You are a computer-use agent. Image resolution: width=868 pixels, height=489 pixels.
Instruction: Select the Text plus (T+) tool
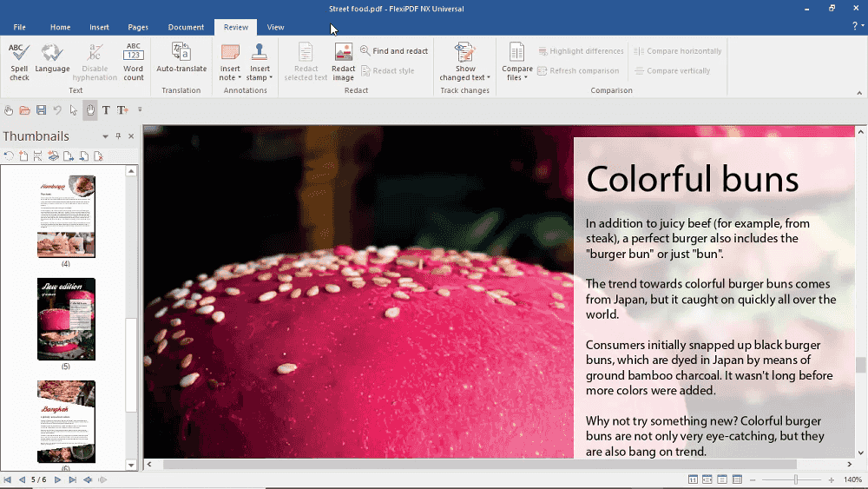[122, 110]
